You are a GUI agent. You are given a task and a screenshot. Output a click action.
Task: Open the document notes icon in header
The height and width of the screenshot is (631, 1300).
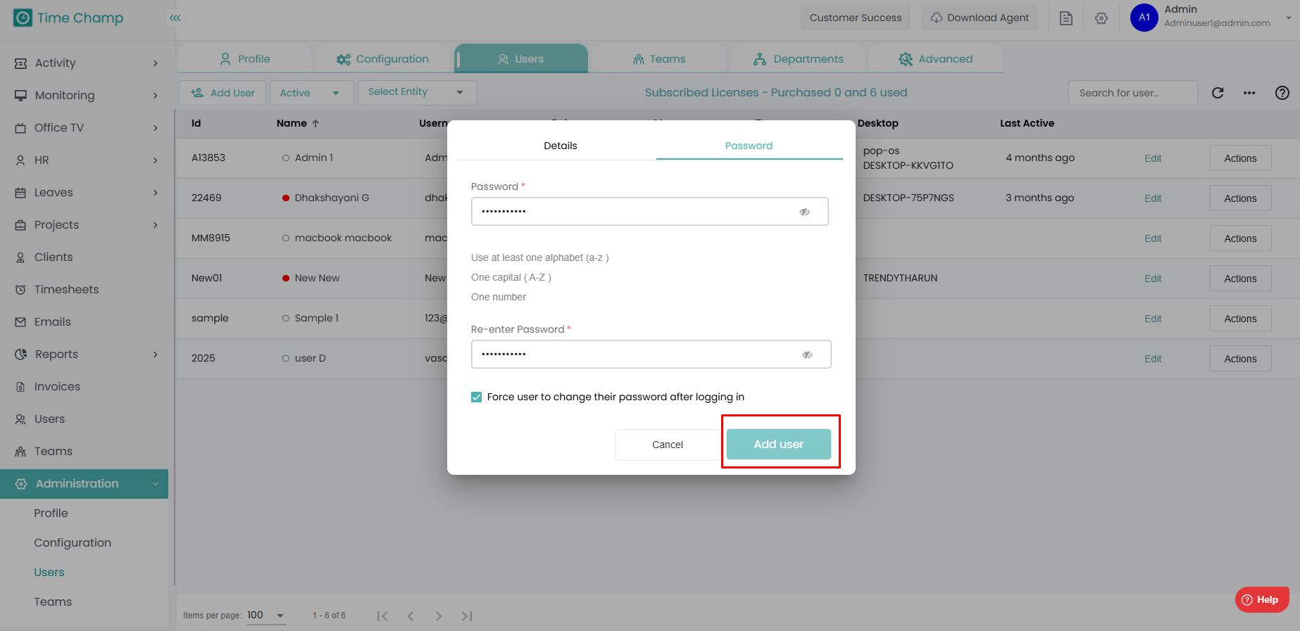tap(1066, 18)
